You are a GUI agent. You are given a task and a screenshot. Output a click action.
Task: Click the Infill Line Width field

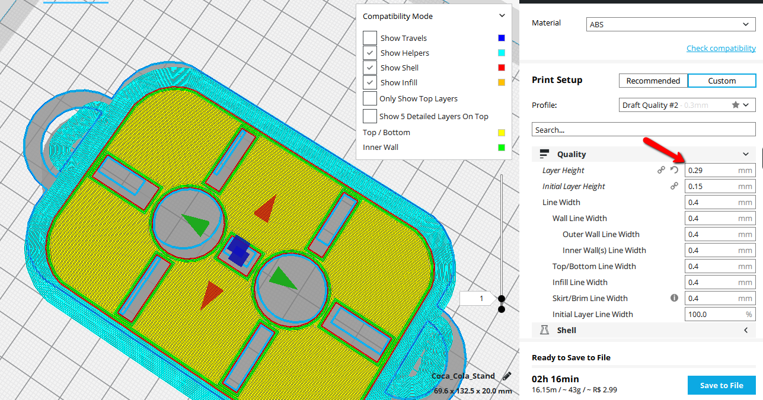pos(720,282)
